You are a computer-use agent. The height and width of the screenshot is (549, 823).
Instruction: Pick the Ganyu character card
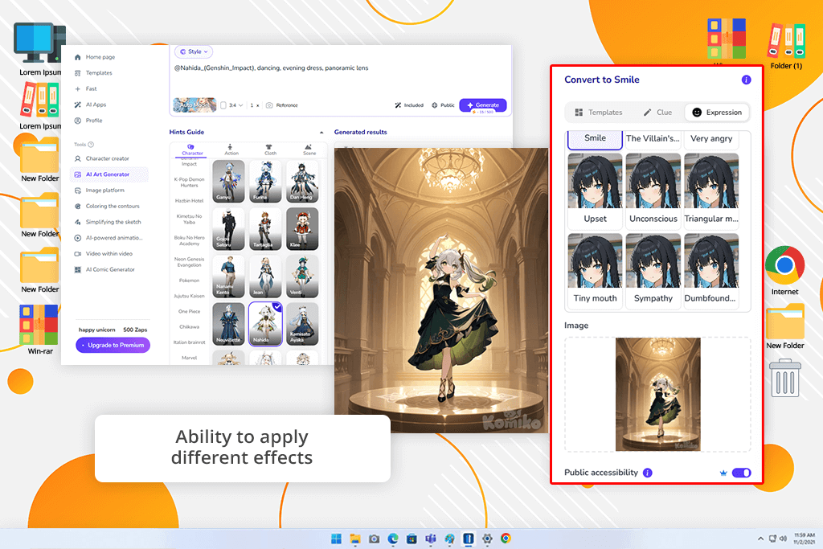(x=228, y=182)
